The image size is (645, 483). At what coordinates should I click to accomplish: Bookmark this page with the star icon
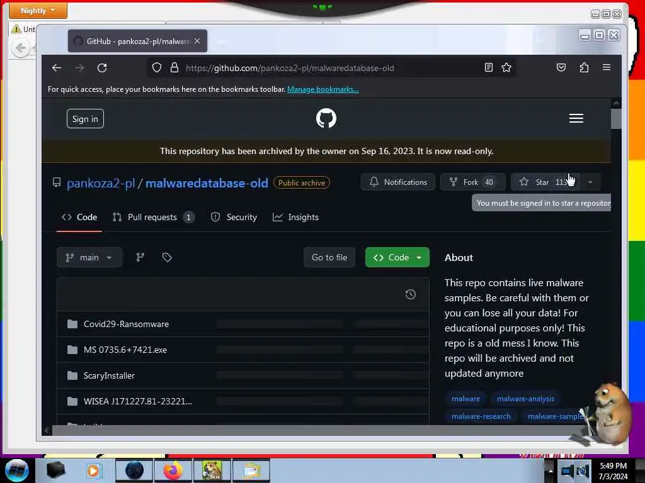point(506,67)
